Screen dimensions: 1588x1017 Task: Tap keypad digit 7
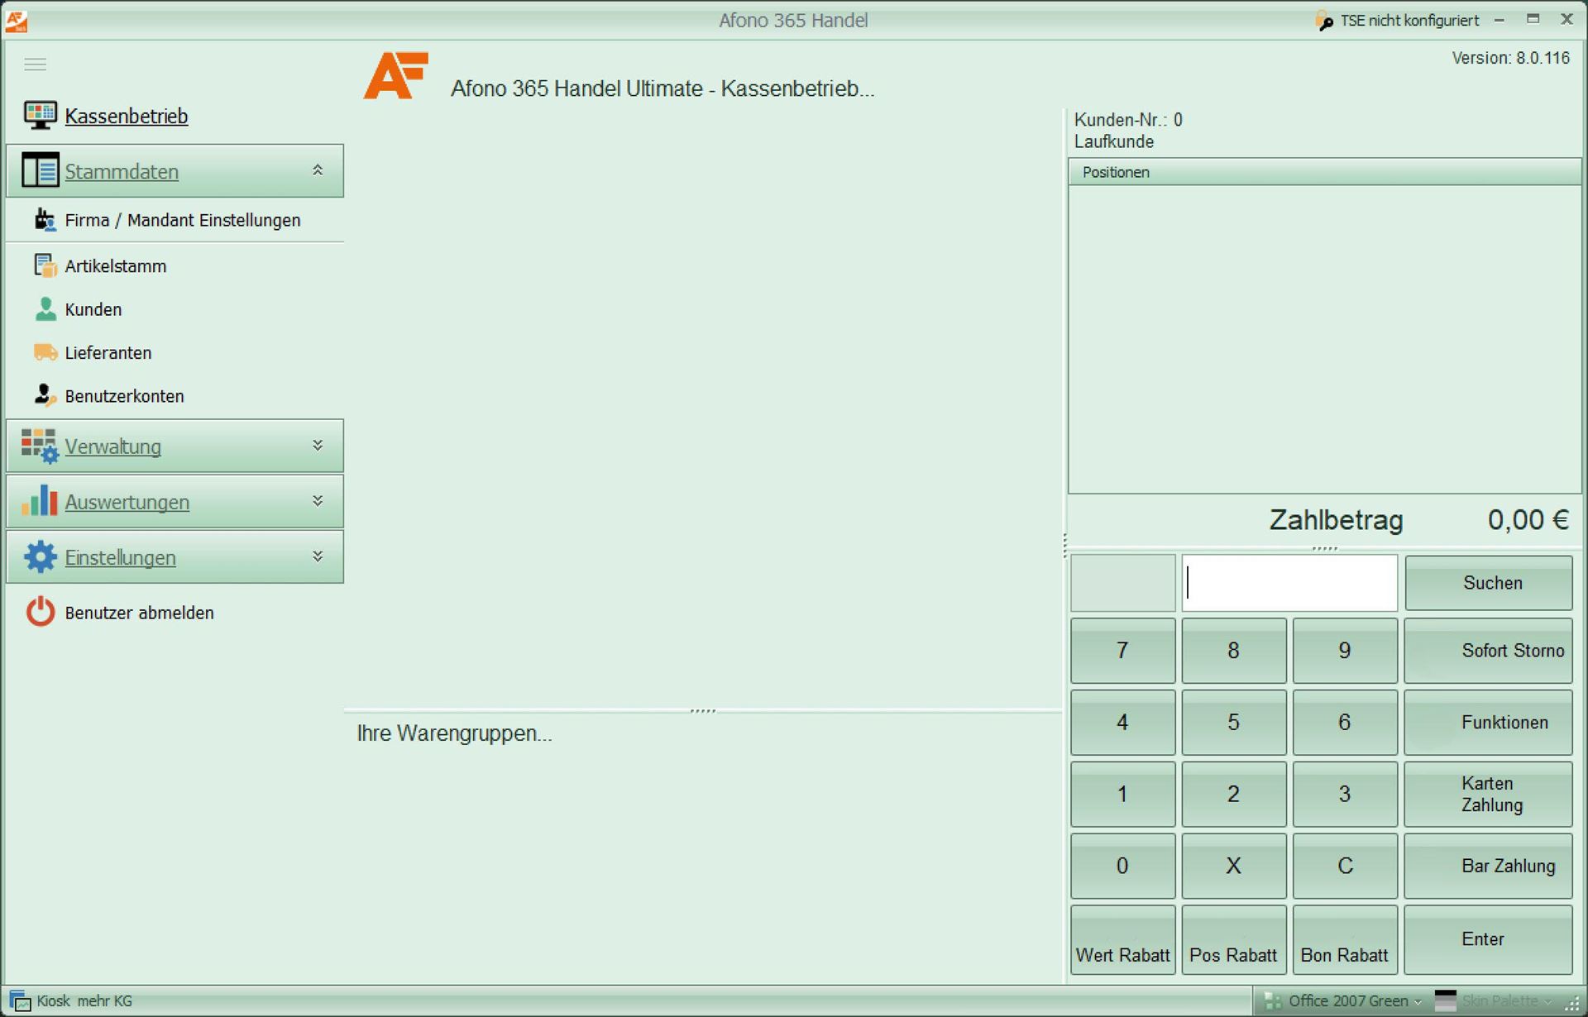click(1122, 651)
